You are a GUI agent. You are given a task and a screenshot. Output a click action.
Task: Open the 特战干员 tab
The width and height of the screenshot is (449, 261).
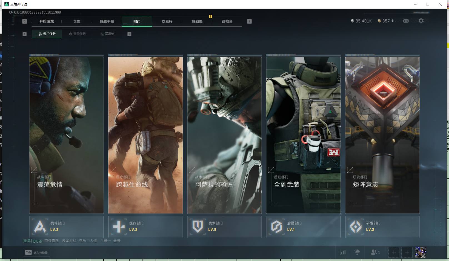tap(107, 21)
